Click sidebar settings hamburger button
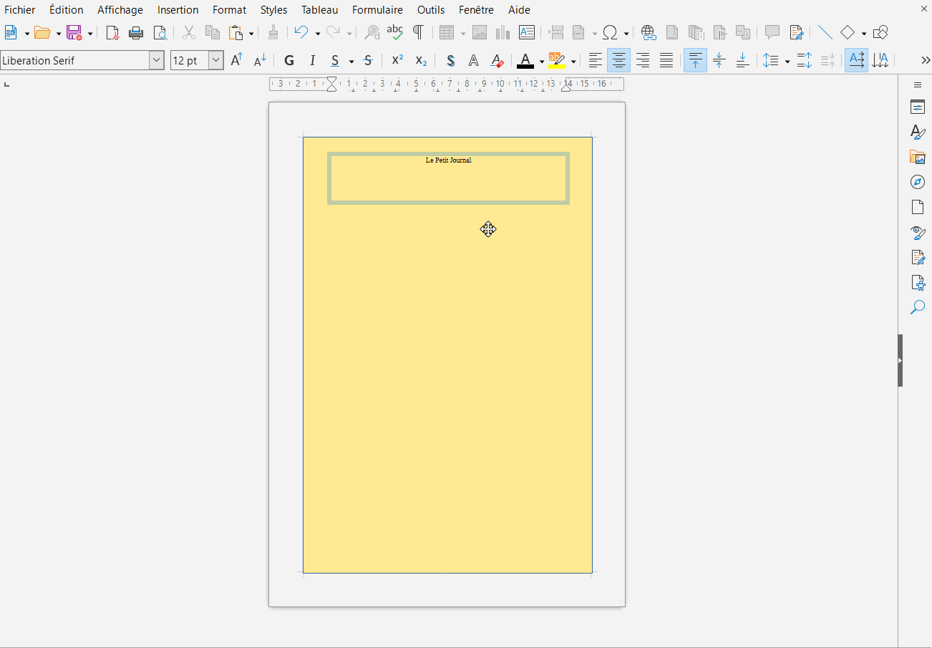 [918, 85]
